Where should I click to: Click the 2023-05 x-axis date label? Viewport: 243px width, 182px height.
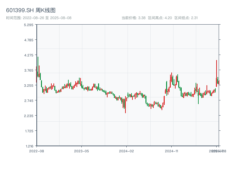click(81, 151)
